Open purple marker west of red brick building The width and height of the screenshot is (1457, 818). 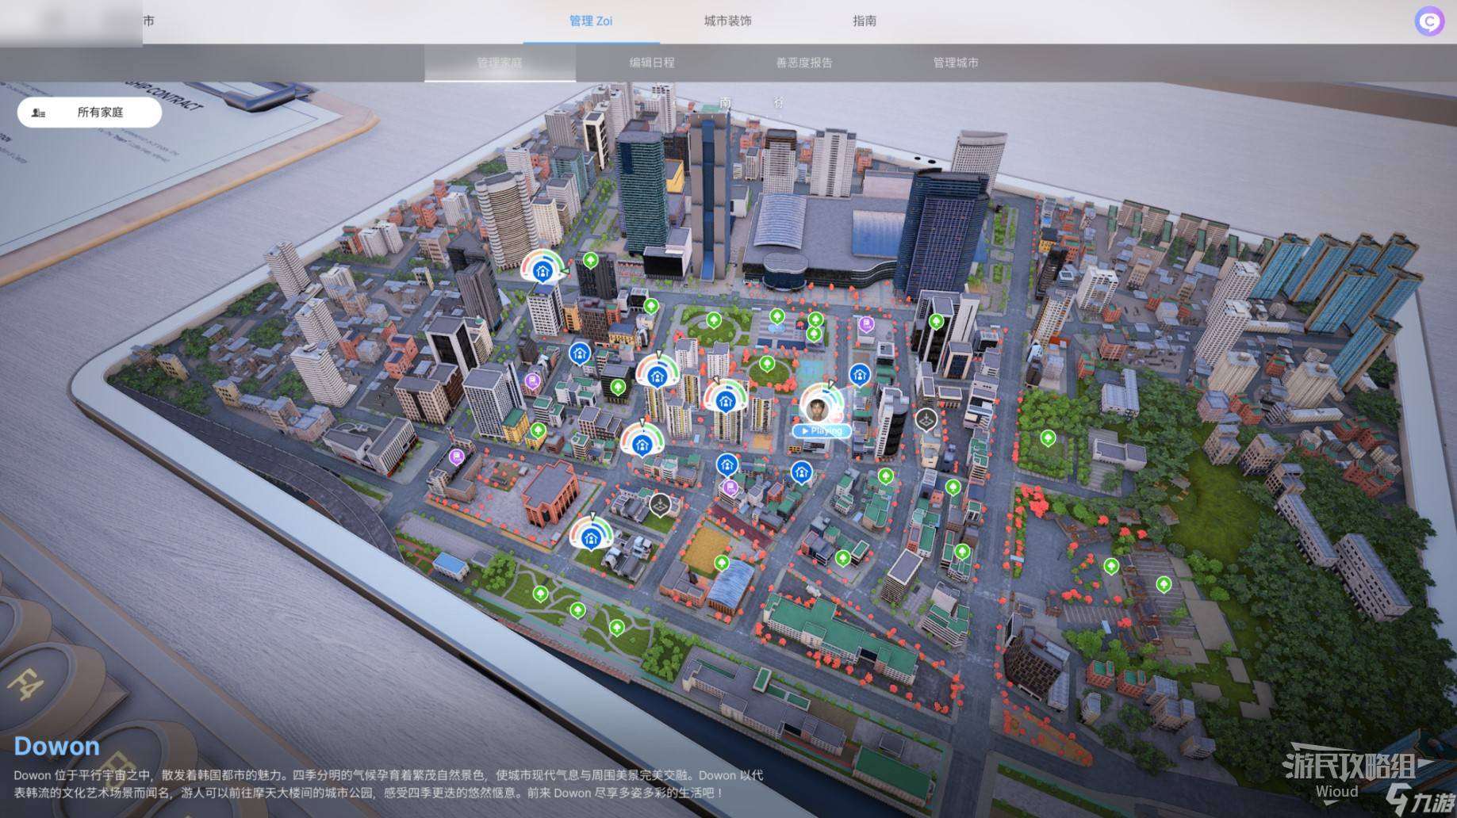pos(456,457)
